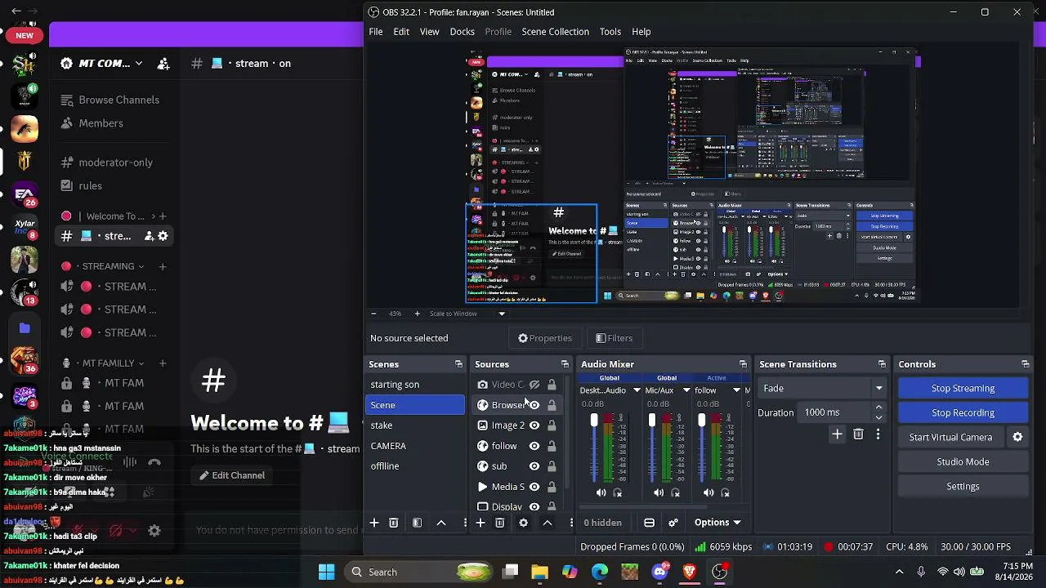Open source Filters button

(614, 338)
